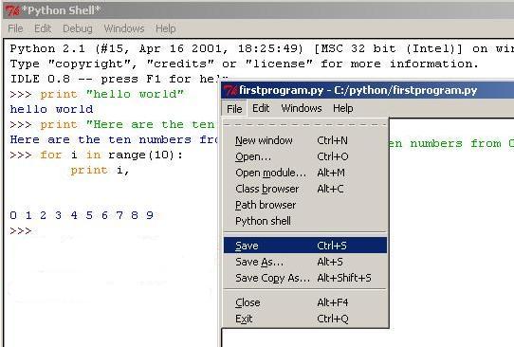The height and width of the screenshot is (347, 514).
Task: Click the Python Shell window Tk icon
Action: click(12, 10)
